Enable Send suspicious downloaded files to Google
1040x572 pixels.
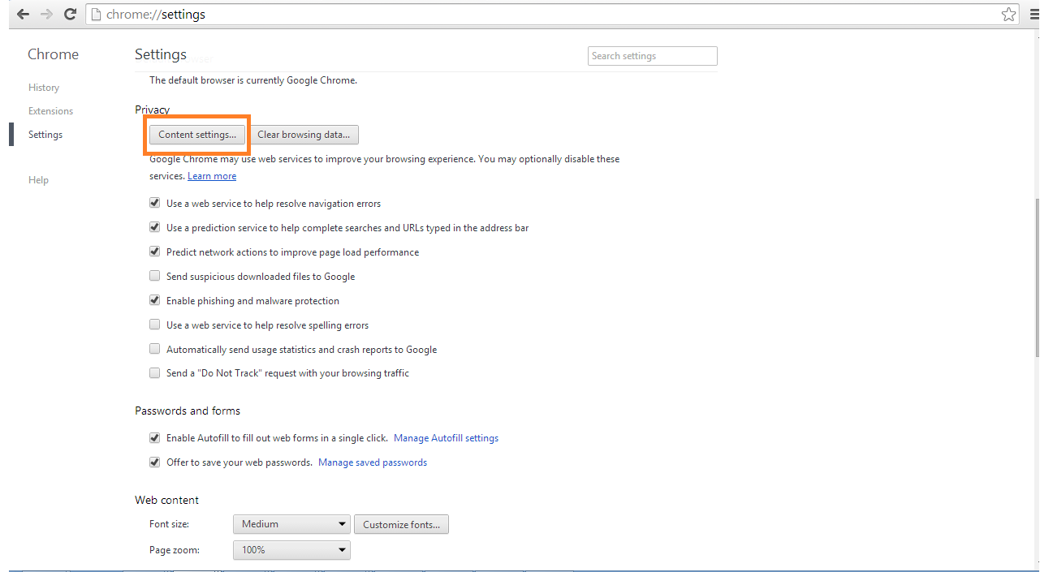click(x=154, y=276)
